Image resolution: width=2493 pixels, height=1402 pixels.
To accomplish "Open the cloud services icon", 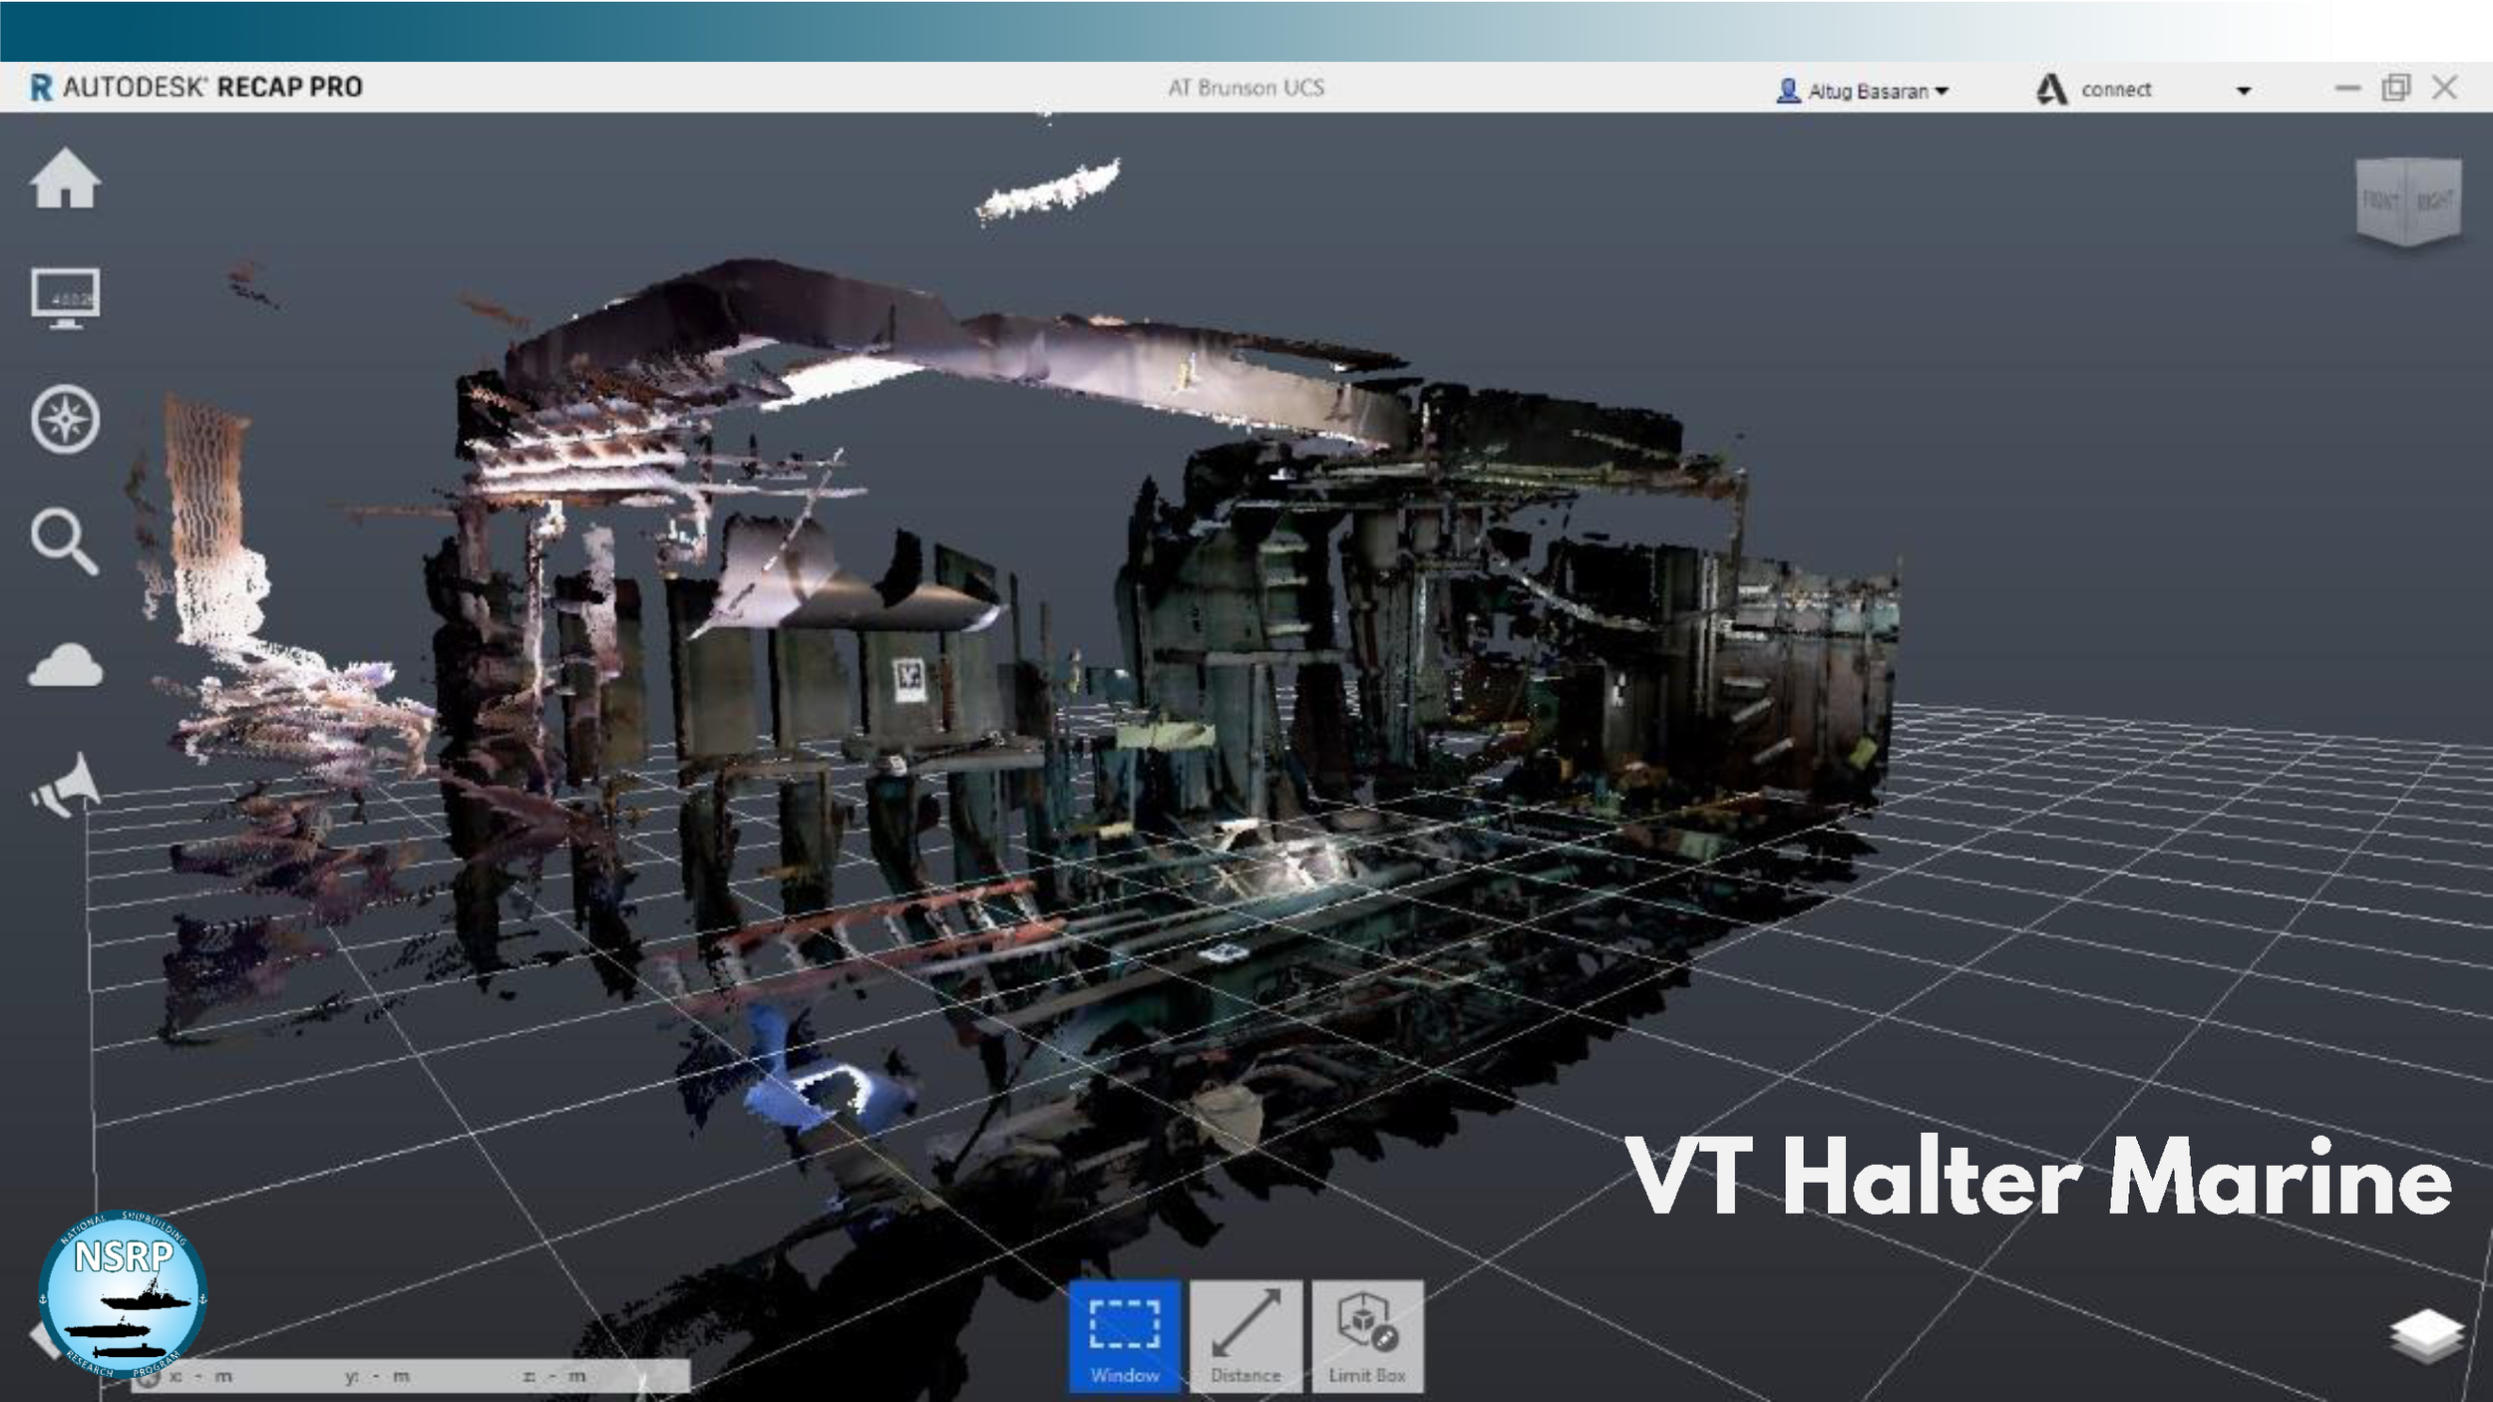I will (x=65, y=665).
